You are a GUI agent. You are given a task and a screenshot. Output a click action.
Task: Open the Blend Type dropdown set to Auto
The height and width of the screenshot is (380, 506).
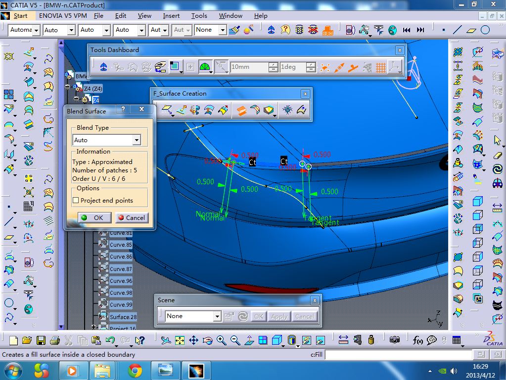pos(106,140)
